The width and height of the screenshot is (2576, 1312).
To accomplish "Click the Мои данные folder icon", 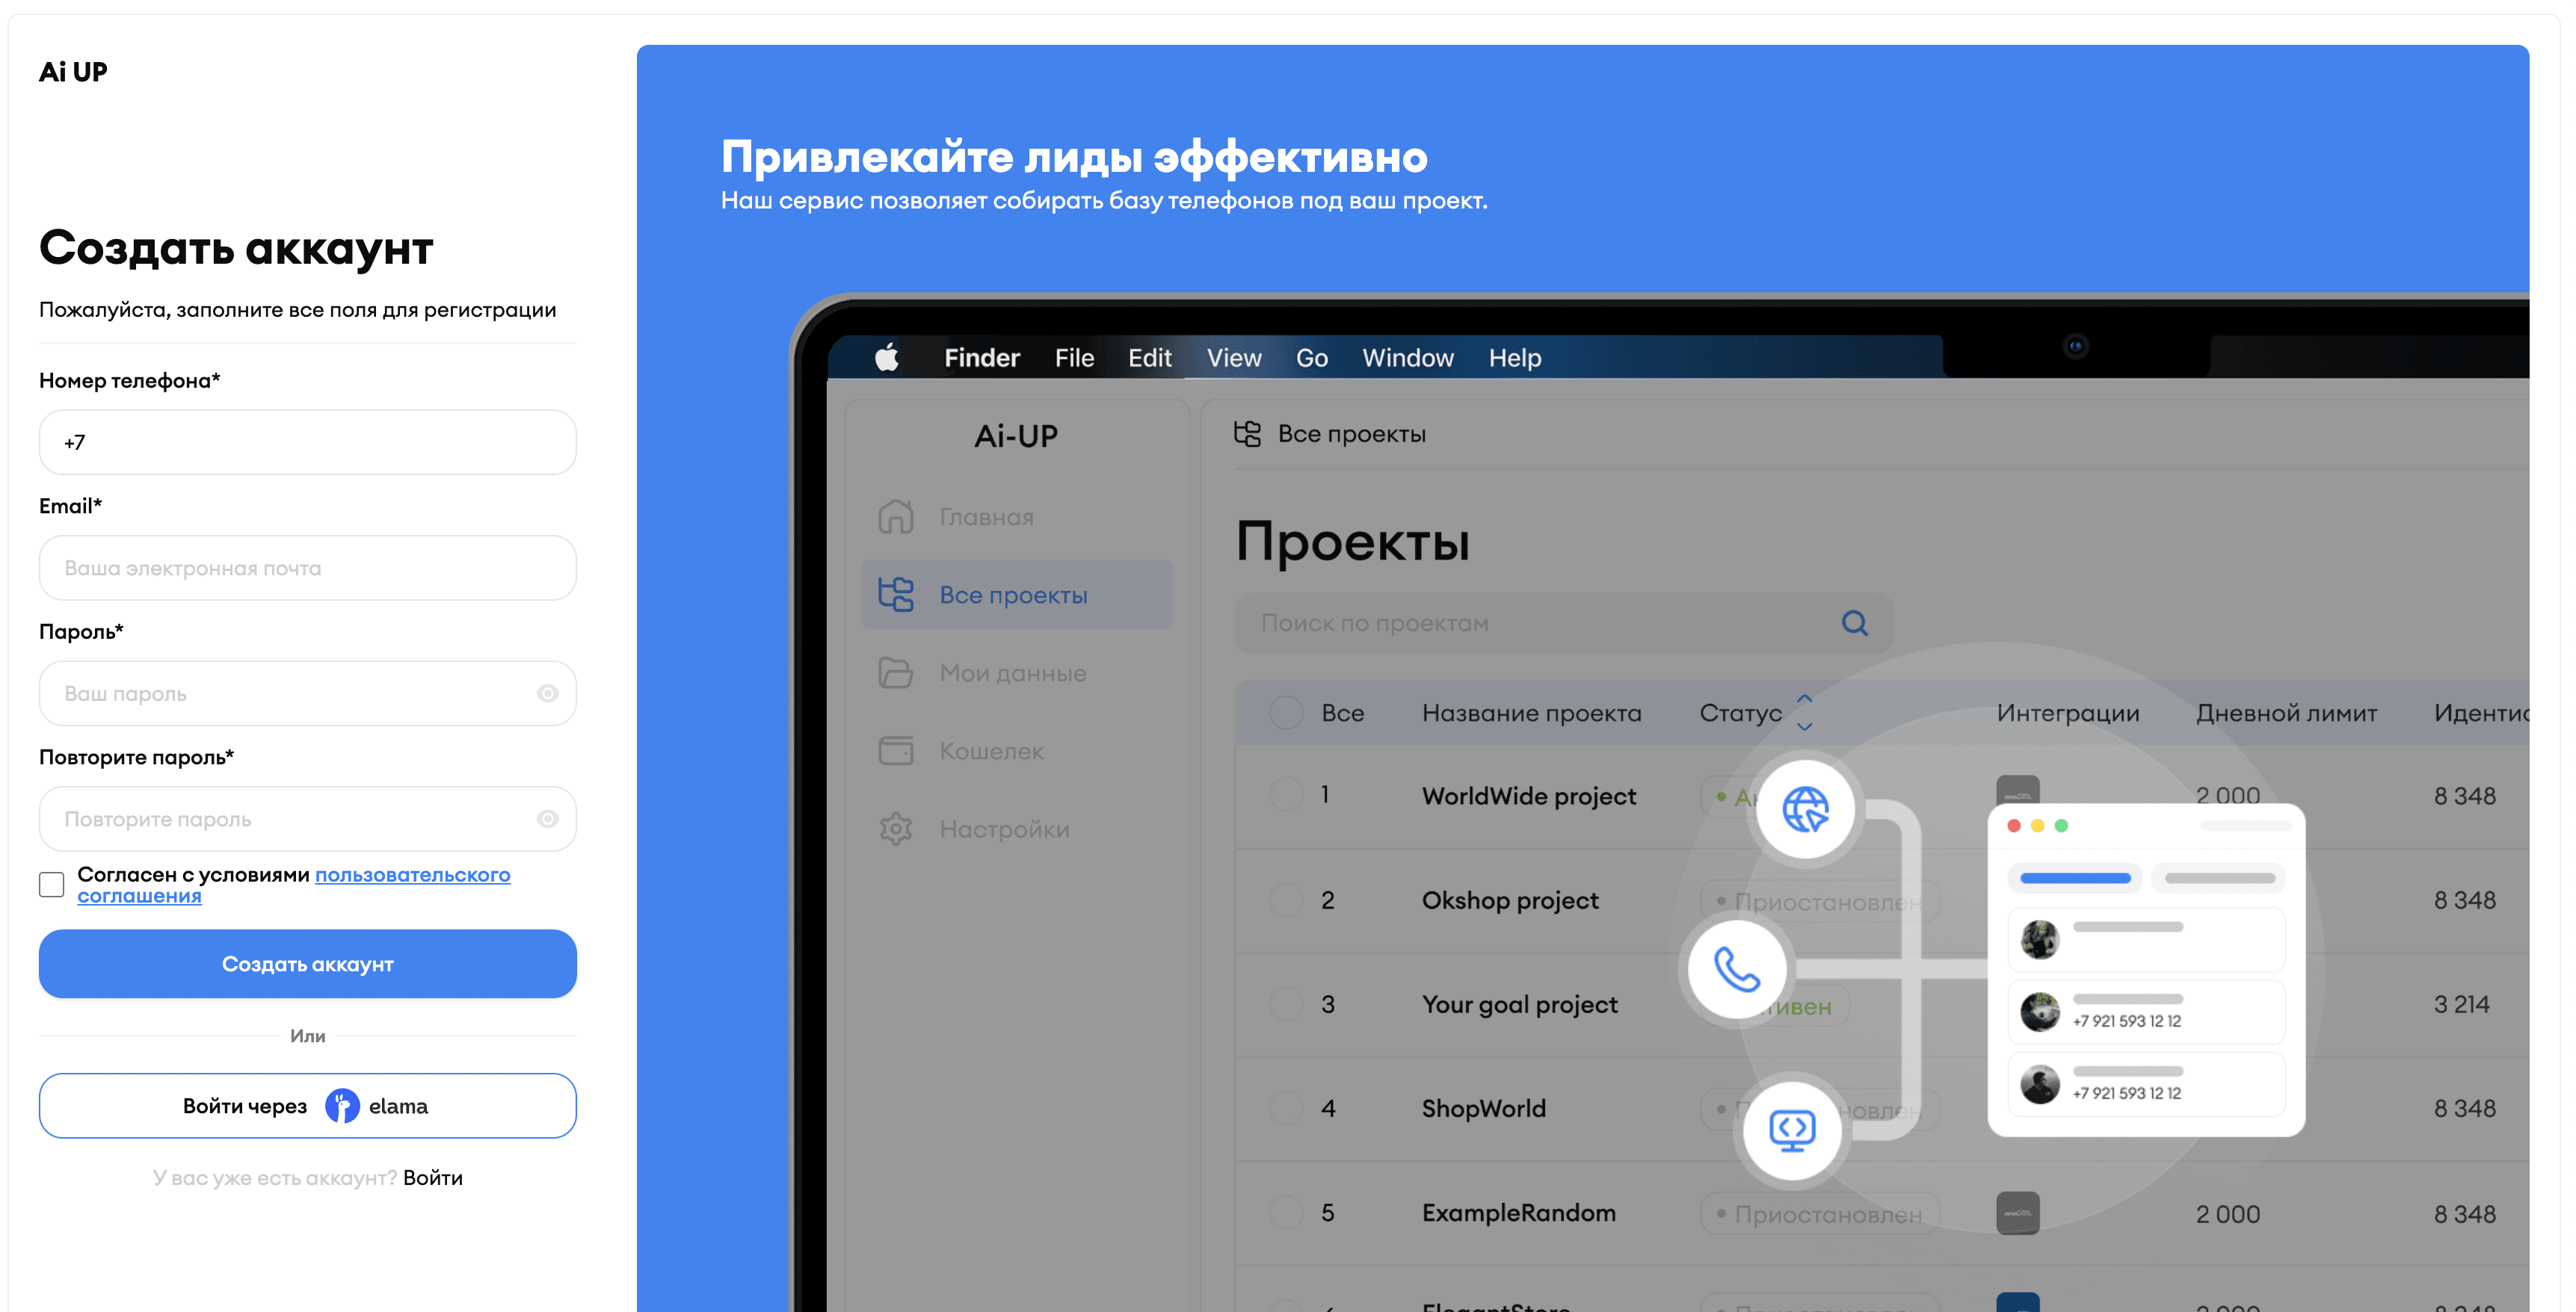I will point(897,673).
